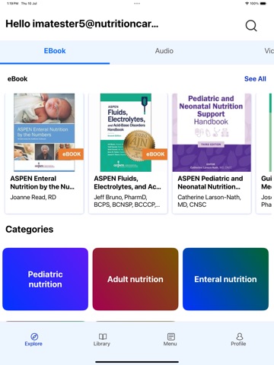Open the Fluids, Electrolytes handbook cover

tap(126, 132)
